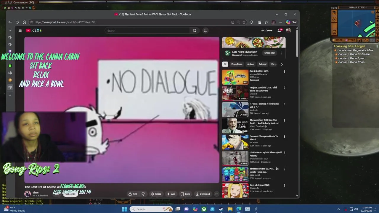Bookmark page with the star icon
This screenshot has height=213, width=379.
click(244, 22)
